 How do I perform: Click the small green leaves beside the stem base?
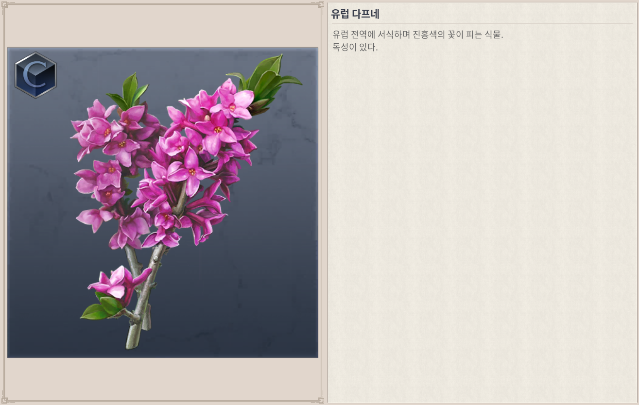pyautogui.click(x=101, y=308)
